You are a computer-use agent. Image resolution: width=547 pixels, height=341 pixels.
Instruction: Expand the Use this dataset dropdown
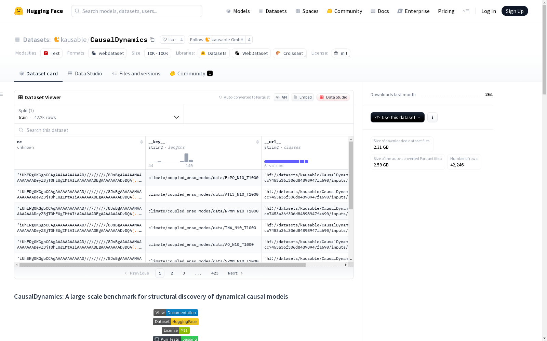coord(398,117)
